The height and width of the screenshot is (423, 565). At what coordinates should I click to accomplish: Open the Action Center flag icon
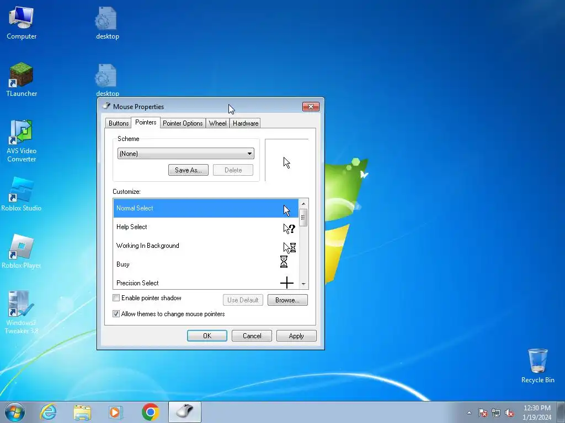482,413
